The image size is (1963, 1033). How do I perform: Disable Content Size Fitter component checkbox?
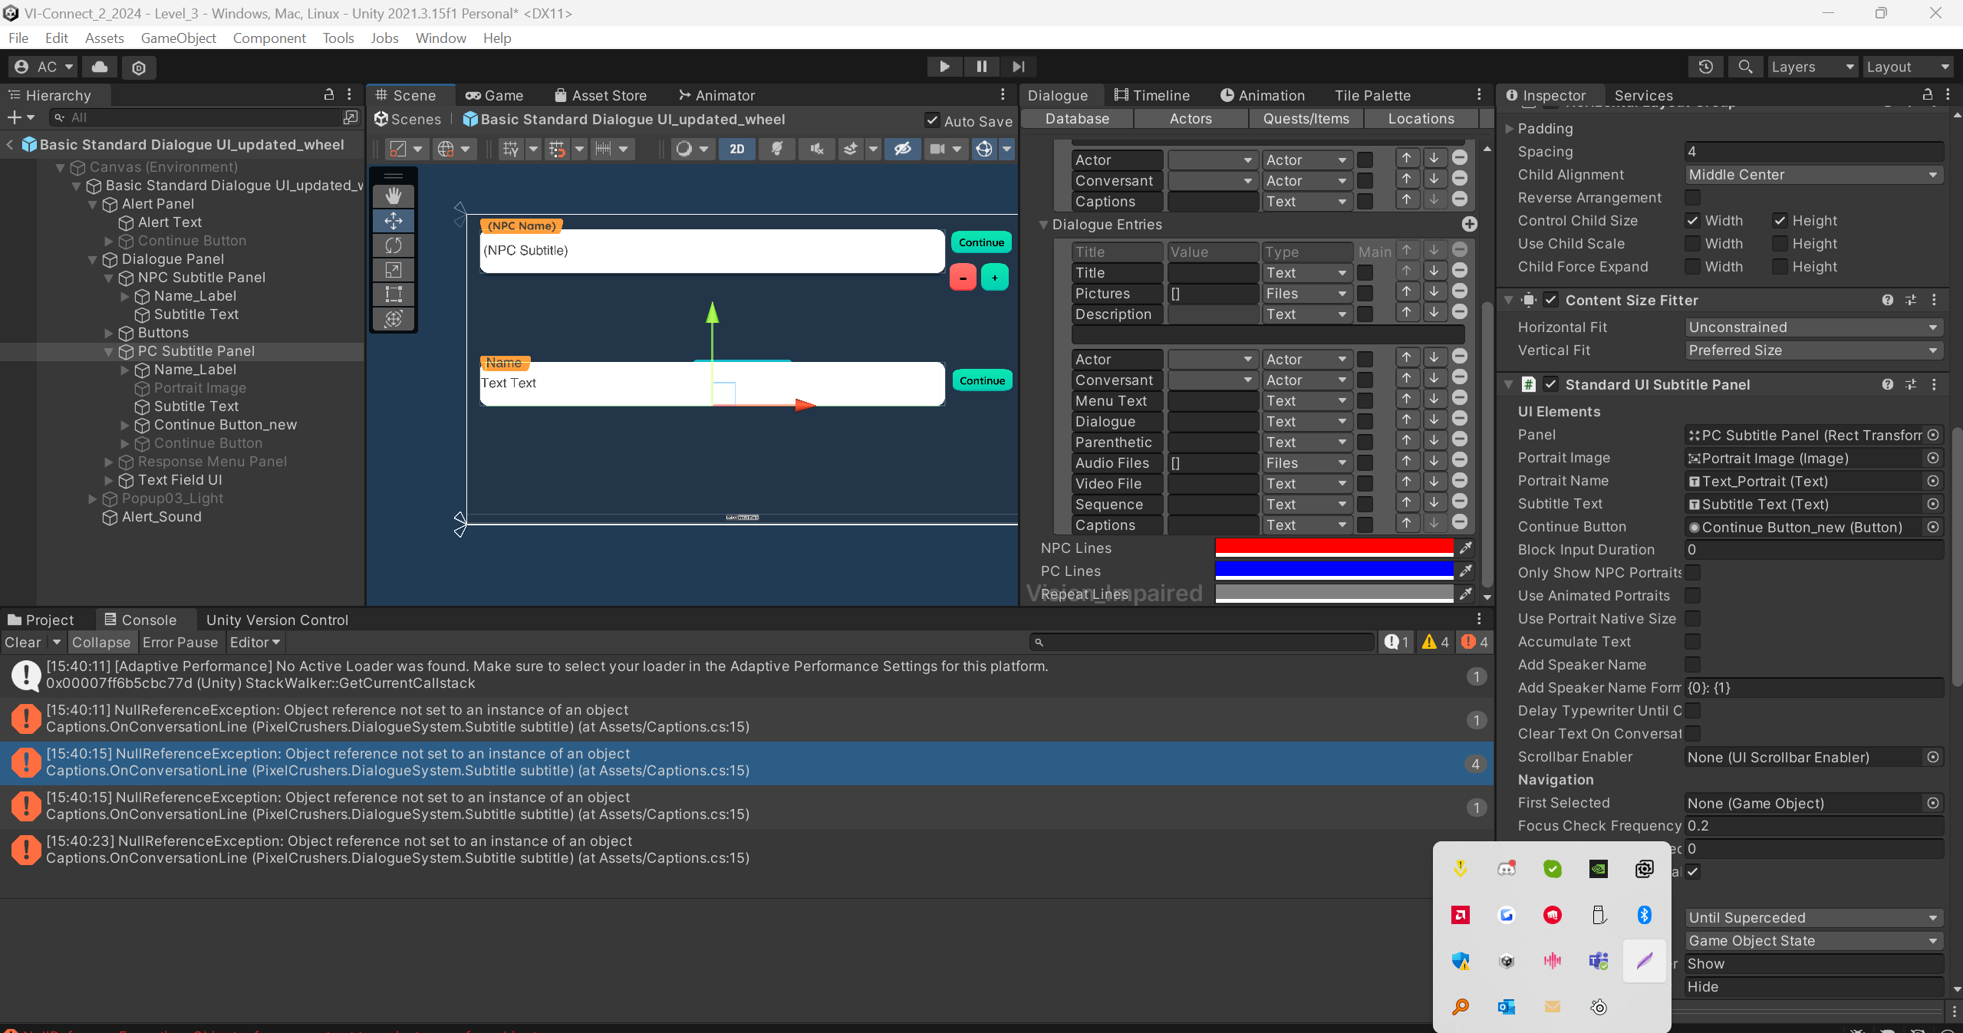(1550, 300)
